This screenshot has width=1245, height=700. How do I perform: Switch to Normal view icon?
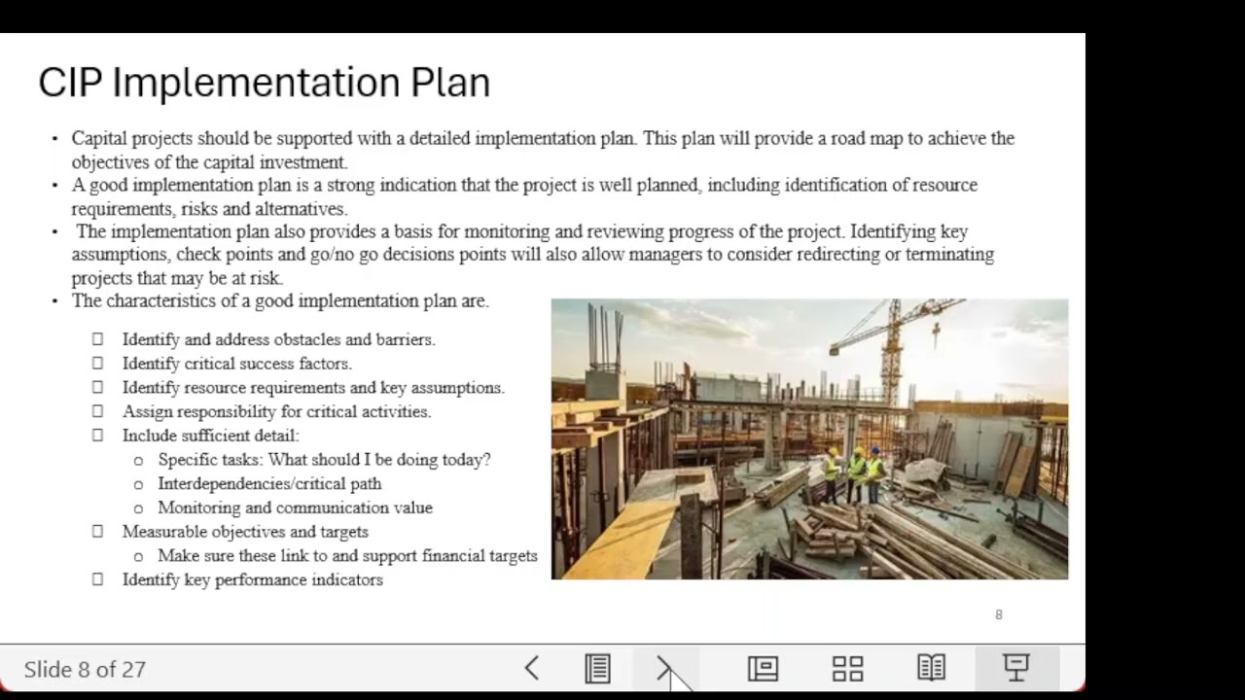763,668
